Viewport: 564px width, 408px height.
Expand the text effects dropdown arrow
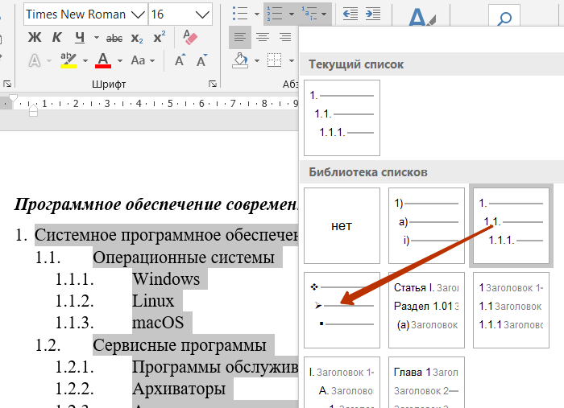point(49,60)
